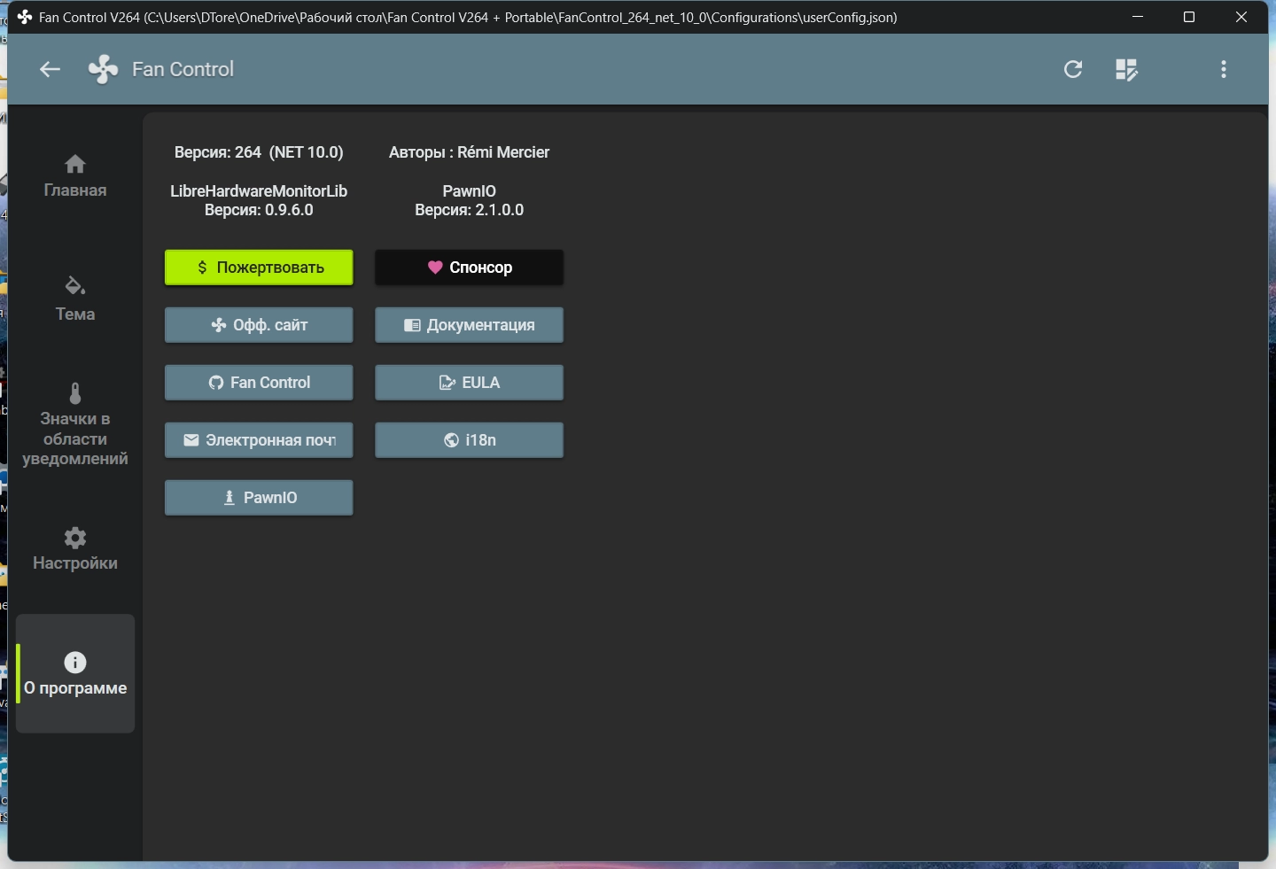Open the Fan Control GitHub button
This screenshot has width=1276, height=869.
click(259, 383)
